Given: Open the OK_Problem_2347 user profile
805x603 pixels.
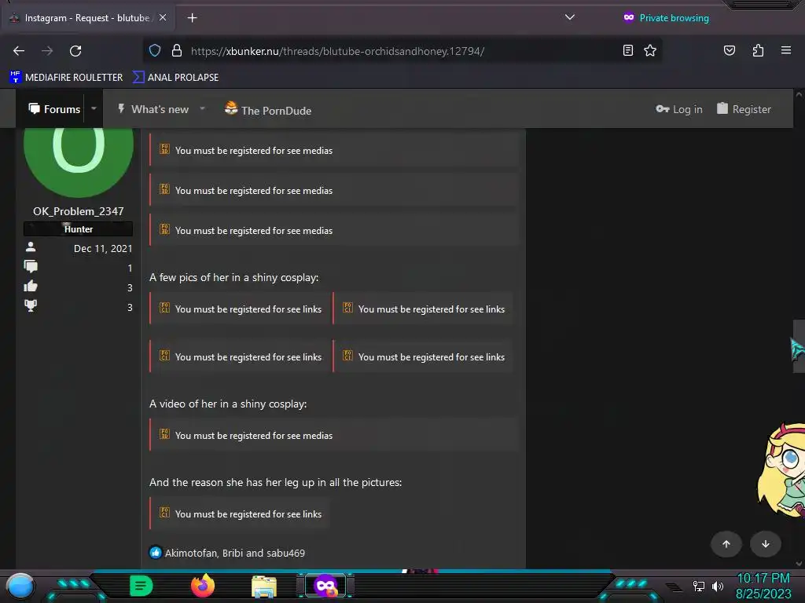Looking at the screenshot, I should tap(78, 211).
